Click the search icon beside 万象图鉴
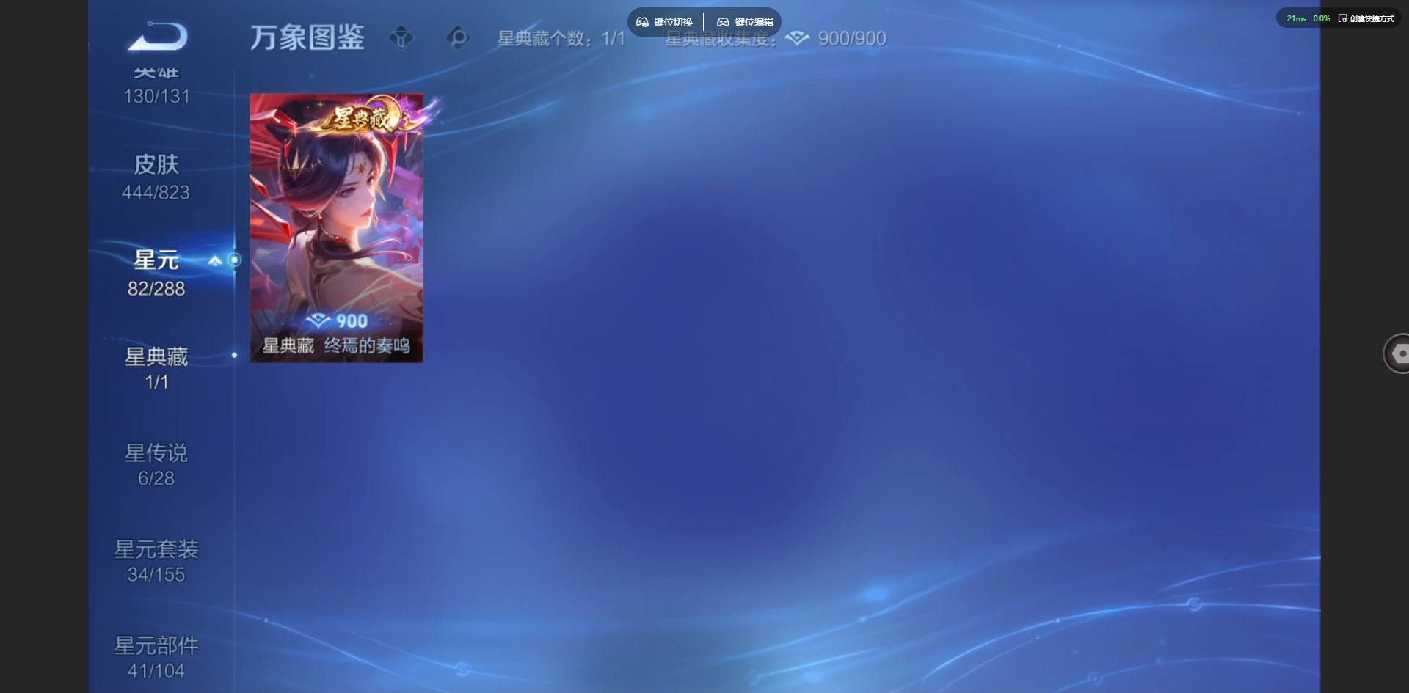 point(457,37)
